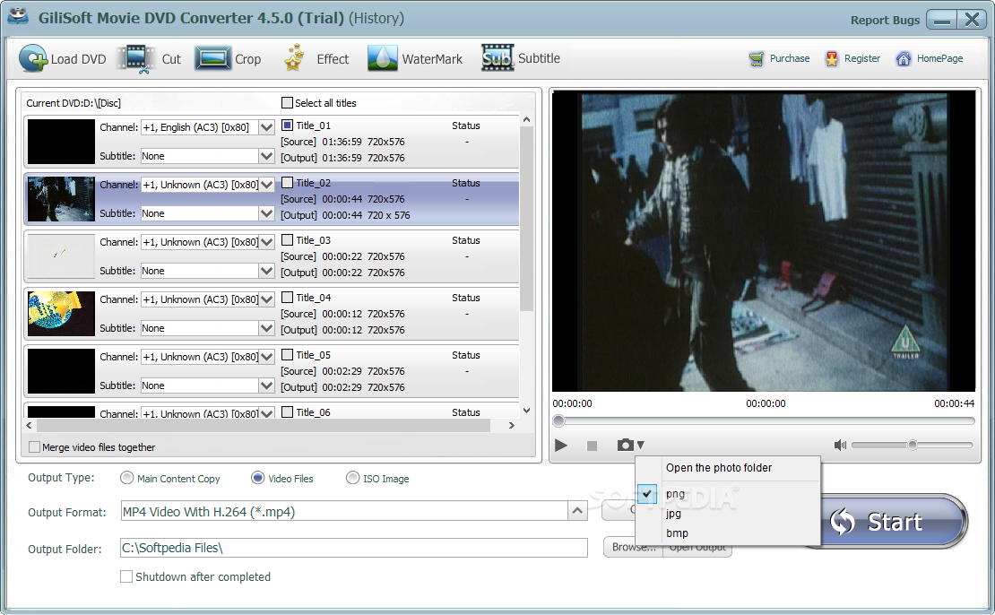This screenshot has height=615, width=995.
Task: Click Title_03 source duration 00:00:22
Action: 342,256
